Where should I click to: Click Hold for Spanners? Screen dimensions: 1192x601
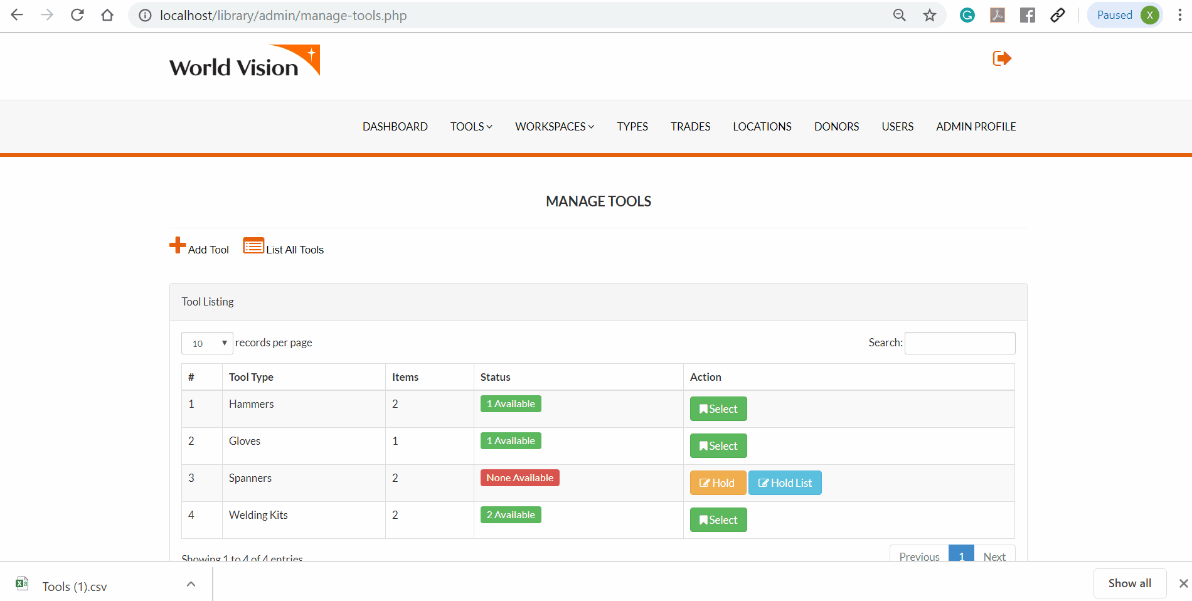click(718, 483)
